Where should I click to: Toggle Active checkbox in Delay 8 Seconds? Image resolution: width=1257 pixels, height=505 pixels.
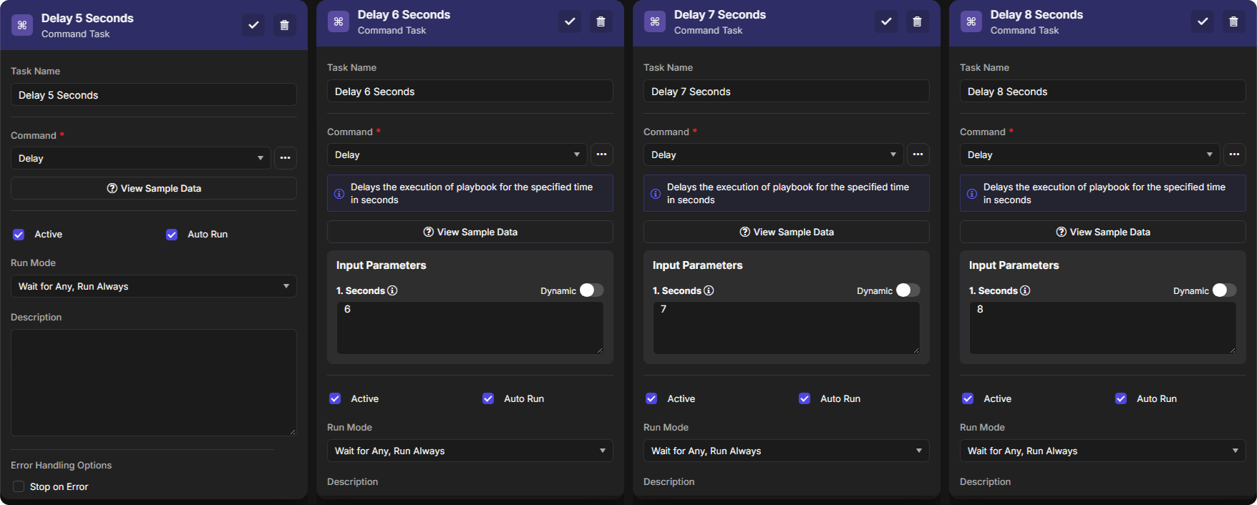pos(968,398)
